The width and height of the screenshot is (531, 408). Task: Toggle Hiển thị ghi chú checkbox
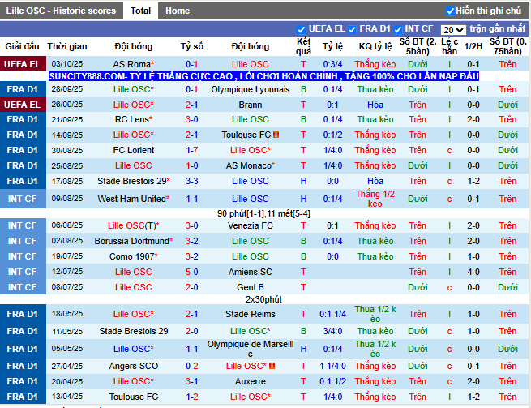point(450,11)
